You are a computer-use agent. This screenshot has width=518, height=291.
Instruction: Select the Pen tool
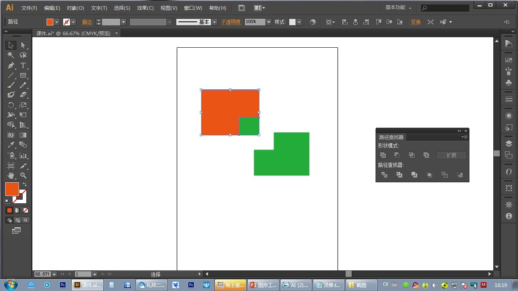(11, 65)
